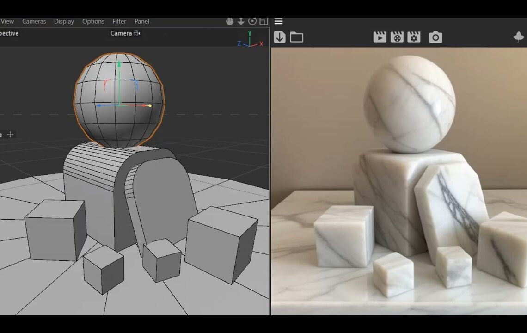Open the Camera dropdown in the viewport header
The height and width of the screenshot is (333, 527).
pyautogui.click(x=124, y=33)
